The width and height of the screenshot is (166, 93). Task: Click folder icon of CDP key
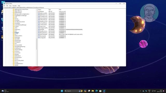(x=14, y=17)
